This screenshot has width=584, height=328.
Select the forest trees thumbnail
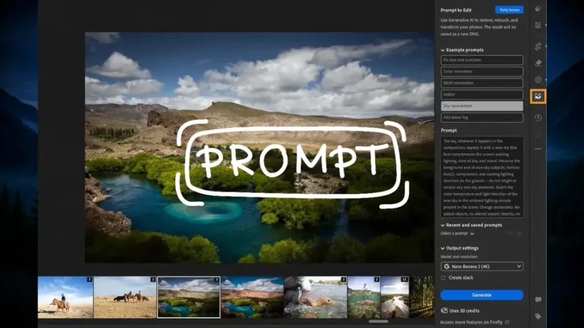coord(422,297)
